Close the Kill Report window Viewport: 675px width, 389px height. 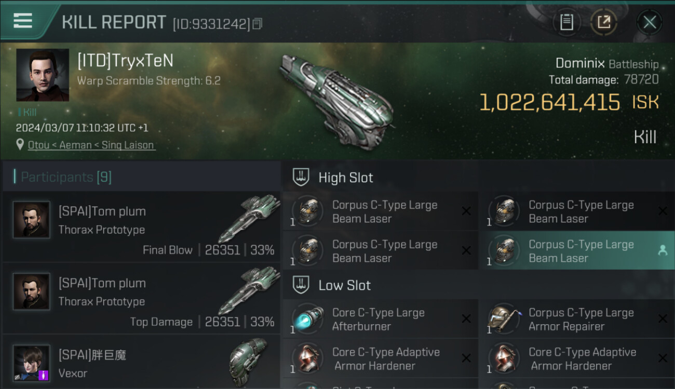click(x=649, y=22)
